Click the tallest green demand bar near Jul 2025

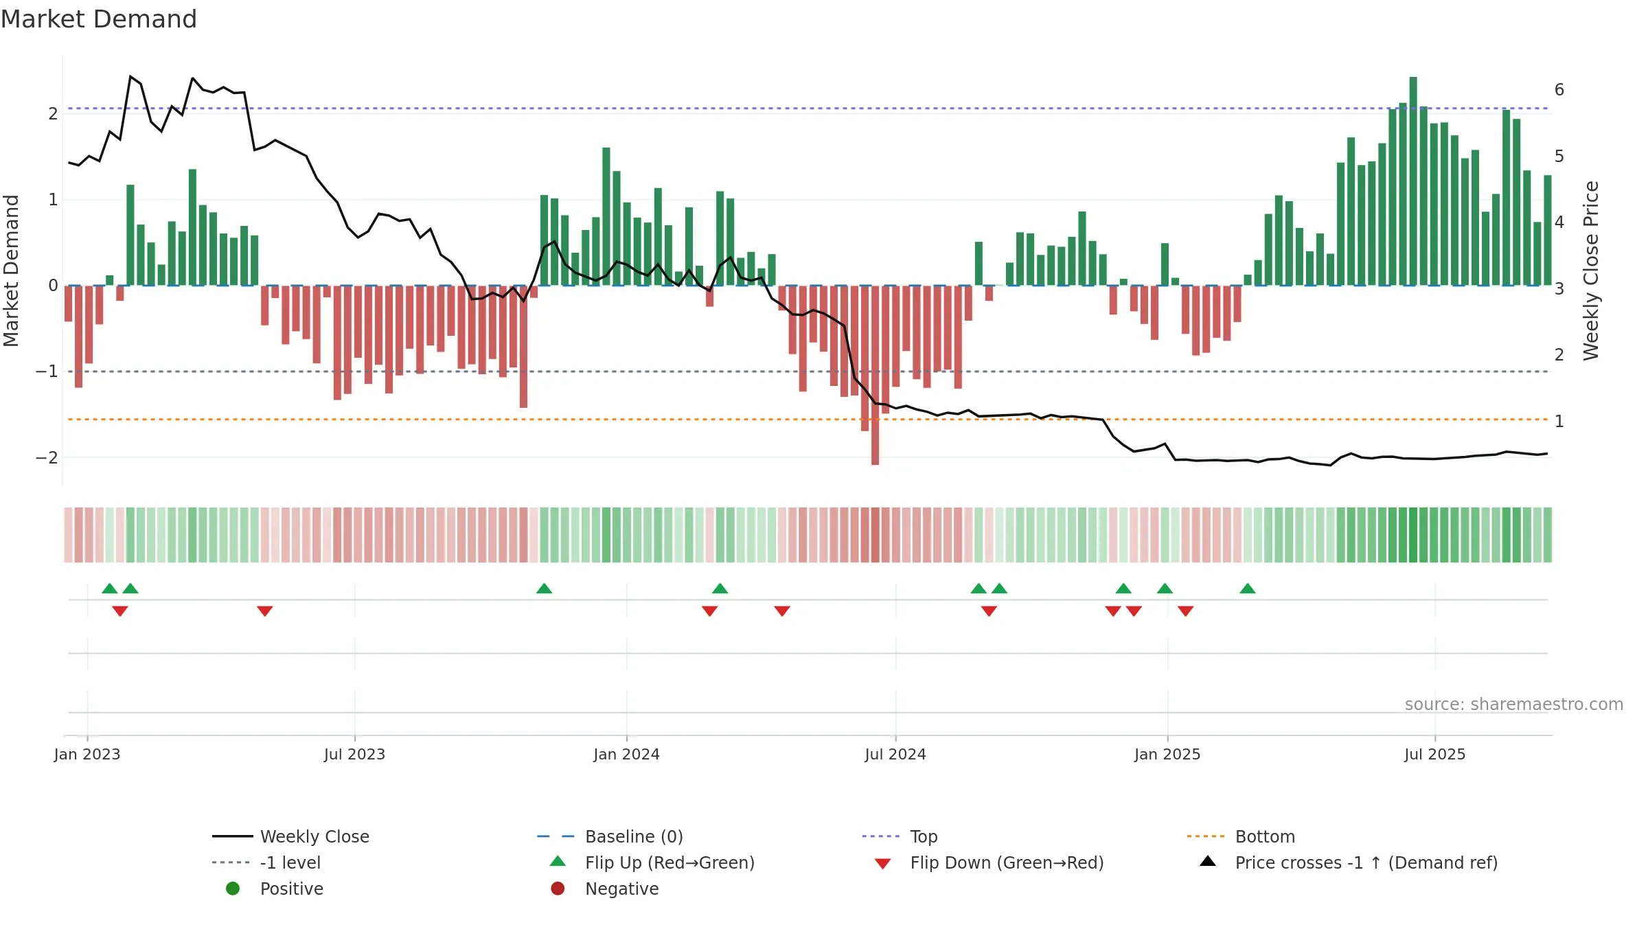[1413, 181]
